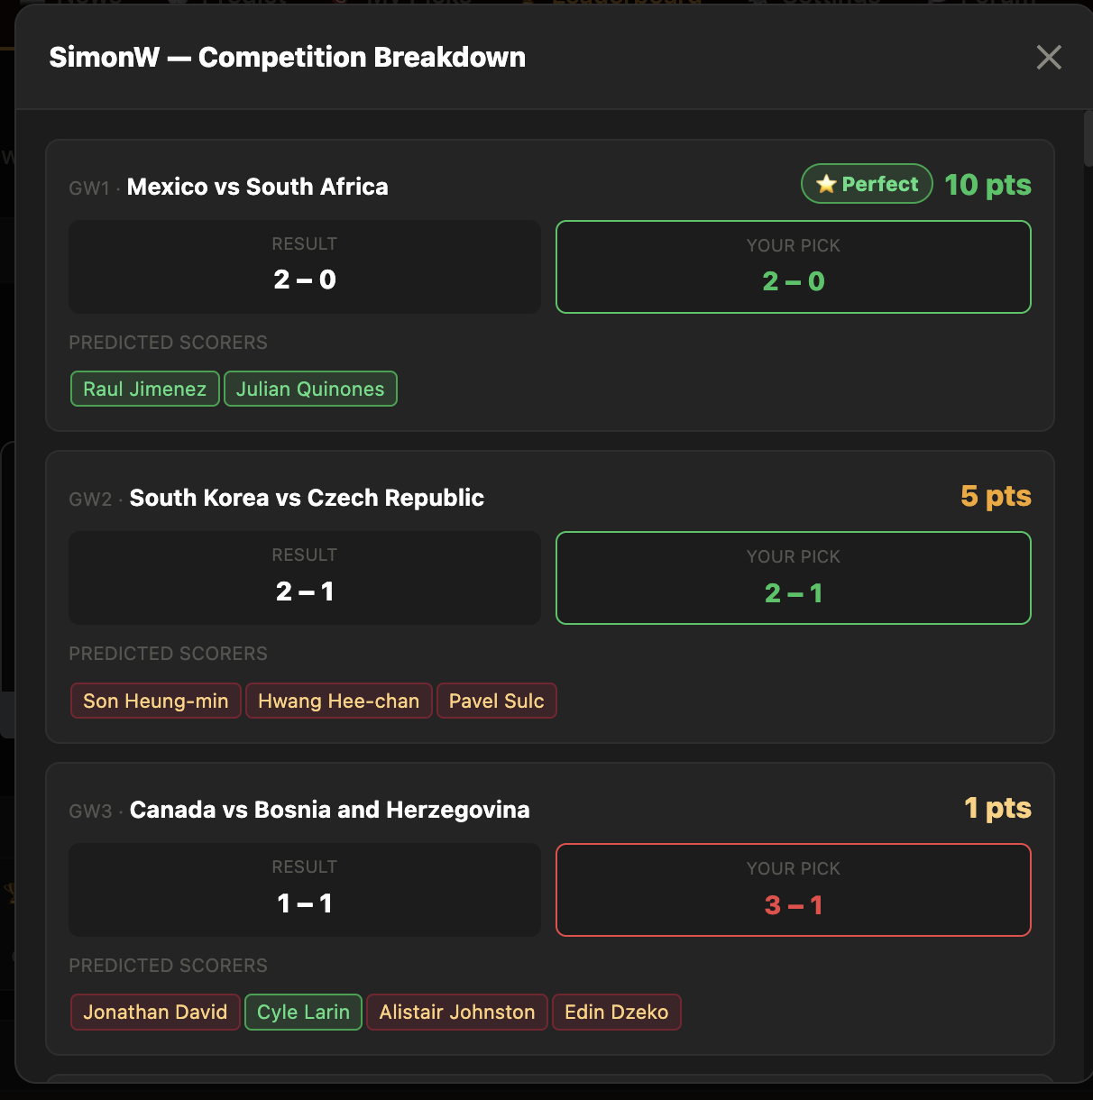1093x1100 pixels.
Task: Click the Pavel Sulc scorer tag
Action: click(497, 701)
